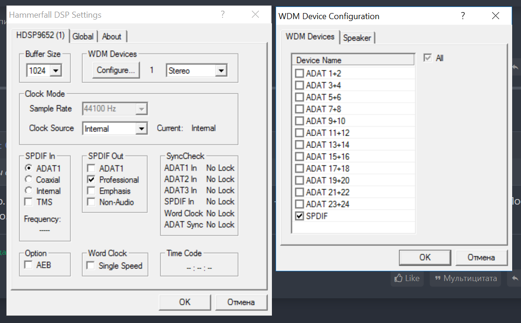Viewport: 521px width, 323px height.
Task: Open the Buffer Size dropdown
Action: [x=56, y=70]
